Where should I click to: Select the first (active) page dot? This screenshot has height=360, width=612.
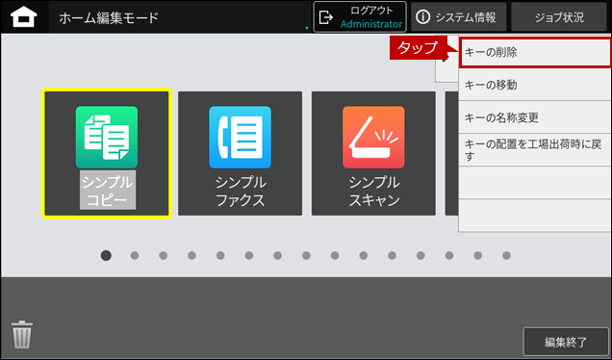tap(106, 256)
